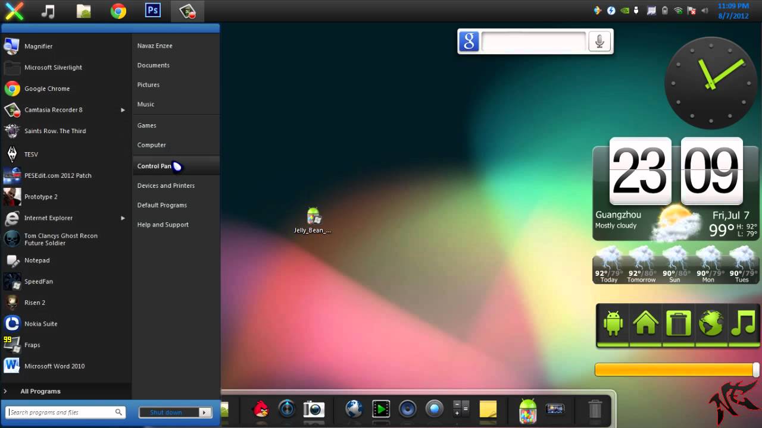Image resolution: width=762 pixels, height=428 pixels.
Task: Click the speaker icon in the dock
Action: tap(408, 409)
